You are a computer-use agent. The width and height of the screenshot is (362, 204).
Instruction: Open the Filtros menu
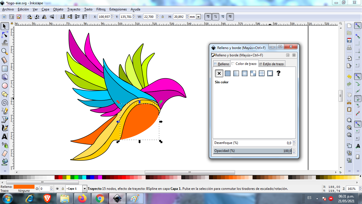[101, 9]
